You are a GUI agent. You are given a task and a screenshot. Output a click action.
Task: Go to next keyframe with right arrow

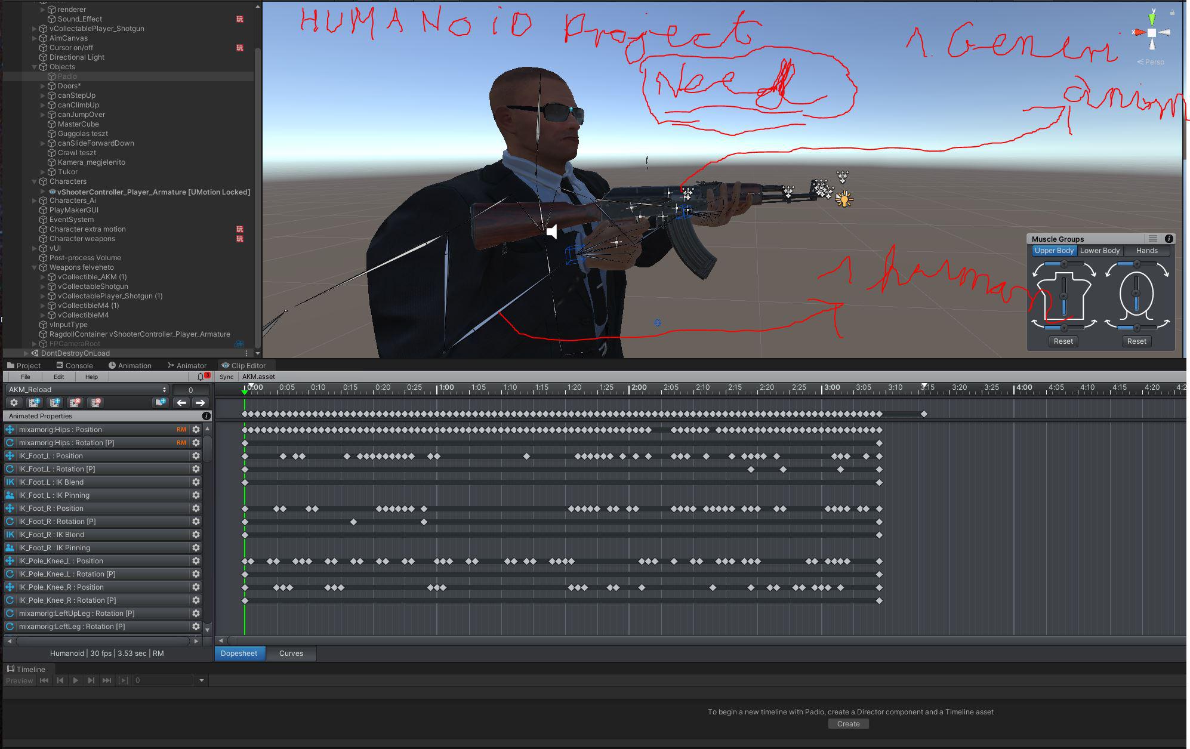(x=201, y=403)
